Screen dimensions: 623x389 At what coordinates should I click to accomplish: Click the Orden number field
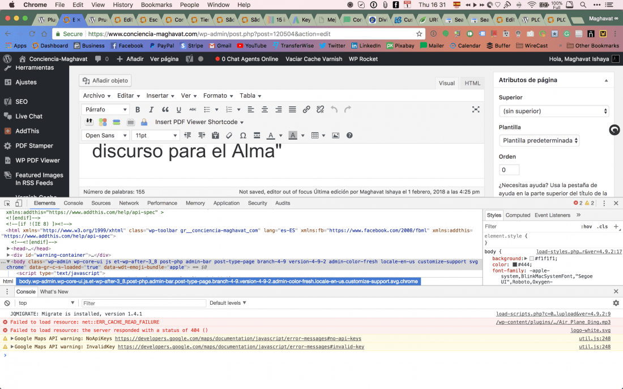[509, 170]
